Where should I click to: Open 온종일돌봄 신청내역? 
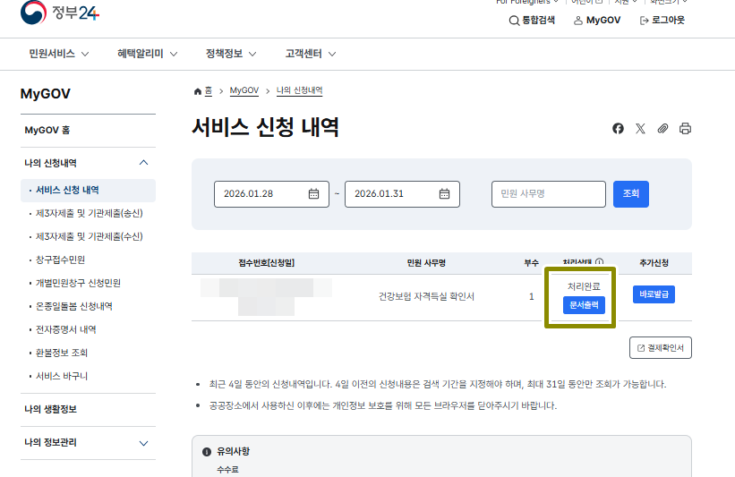pos(74,306)
